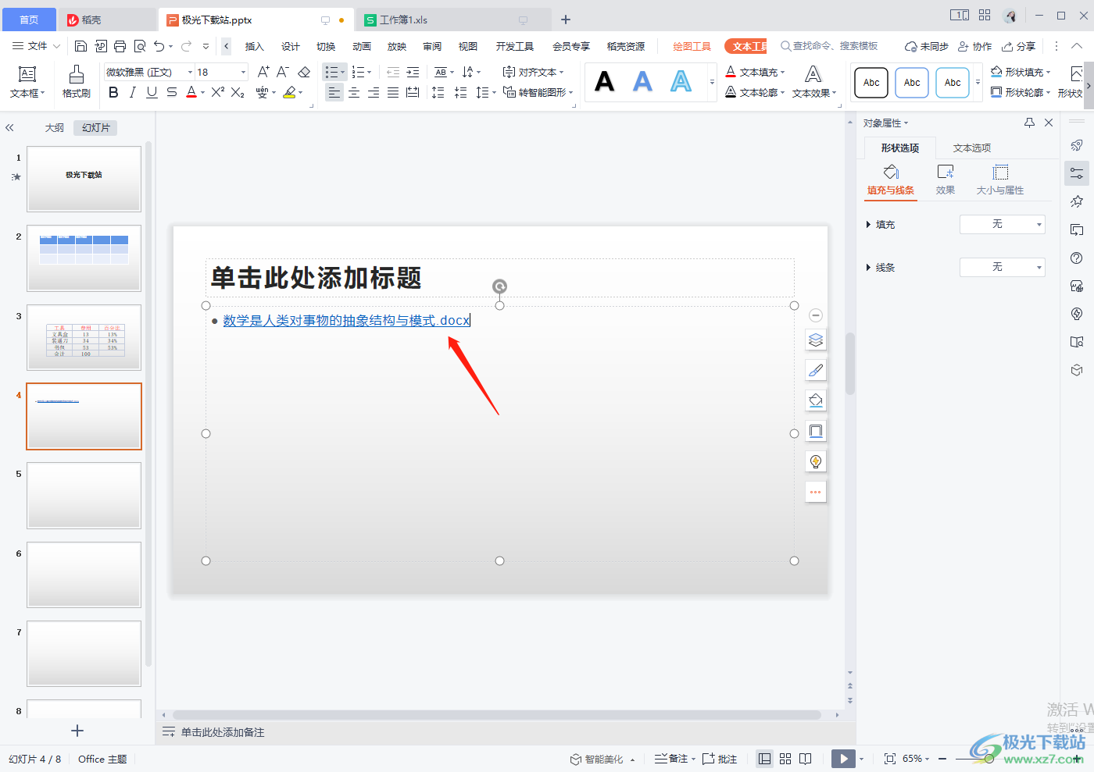
Task: Click the Print icon
Action: point(120,46)
